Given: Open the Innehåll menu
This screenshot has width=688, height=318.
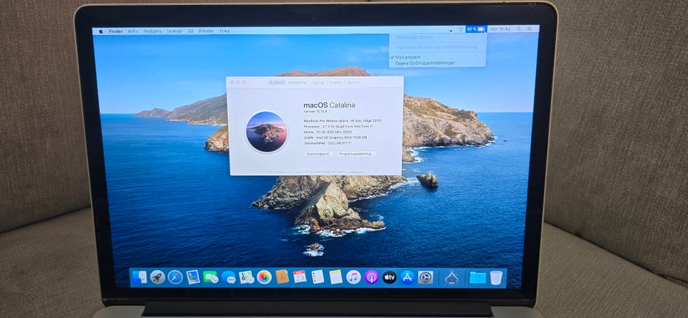Looking at the screenshot, I should pos(175,31).
